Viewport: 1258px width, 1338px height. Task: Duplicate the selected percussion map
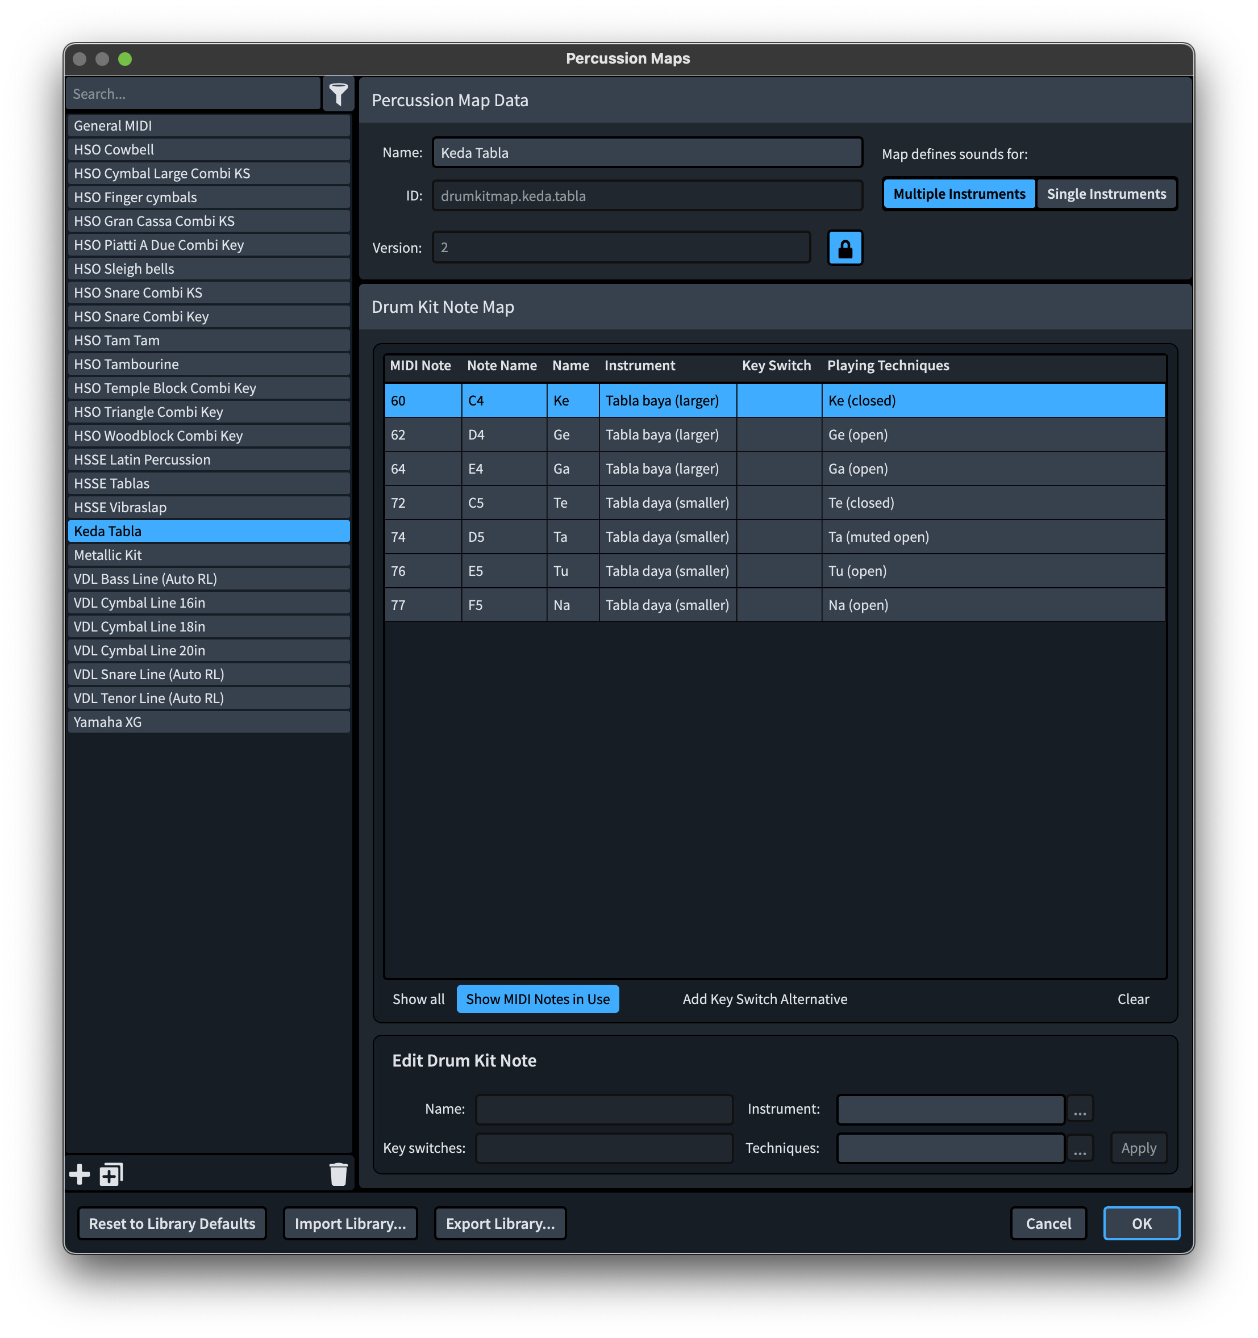coord(111,1174)
